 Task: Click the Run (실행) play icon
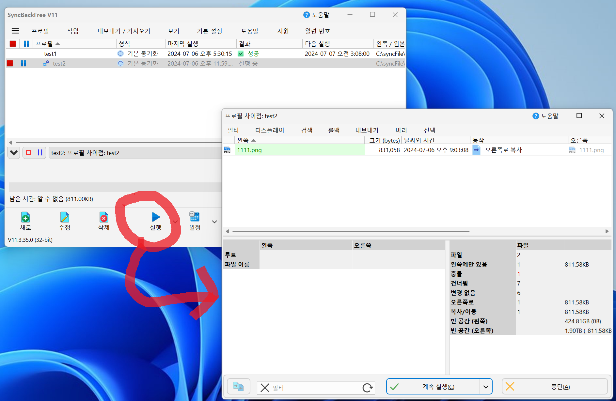pos(156,217)
